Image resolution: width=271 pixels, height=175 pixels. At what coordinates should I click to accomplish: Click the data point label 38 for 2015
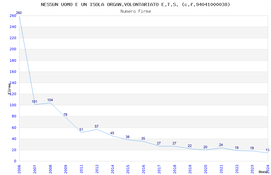[x=128, y=137]
